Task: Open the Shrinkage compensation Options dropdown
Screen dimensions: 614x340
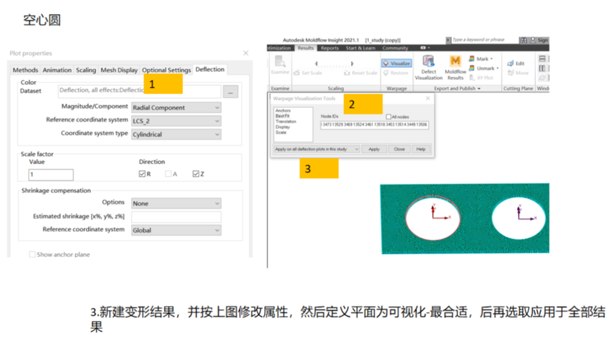Action: pyautogui.click(x=176, y=203)
